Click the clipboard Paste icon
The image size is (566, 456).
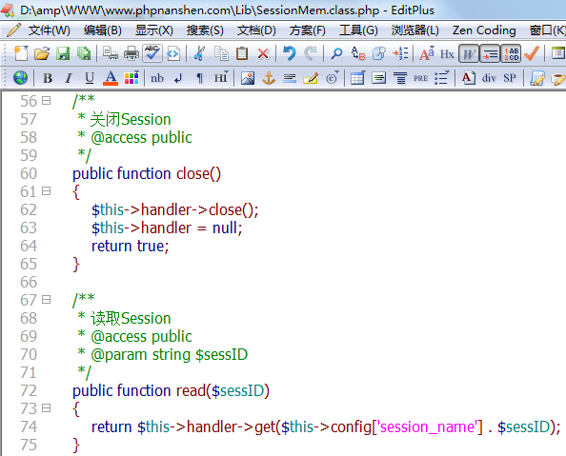[242, 53]
